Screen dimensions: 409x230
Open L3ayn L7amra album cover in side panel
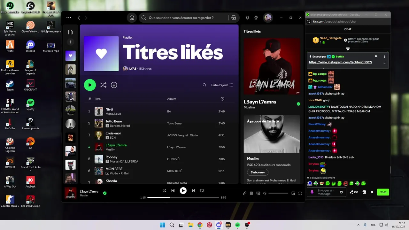(x=272, y=66)
